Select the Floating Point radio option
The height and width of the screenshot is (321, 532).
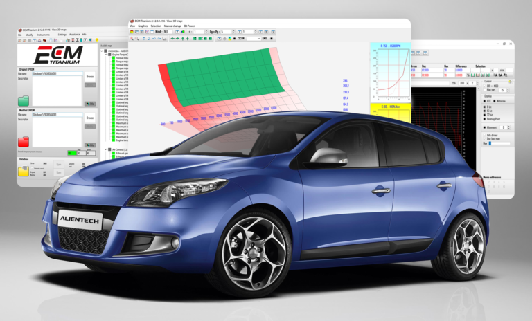tap(483, 119)
